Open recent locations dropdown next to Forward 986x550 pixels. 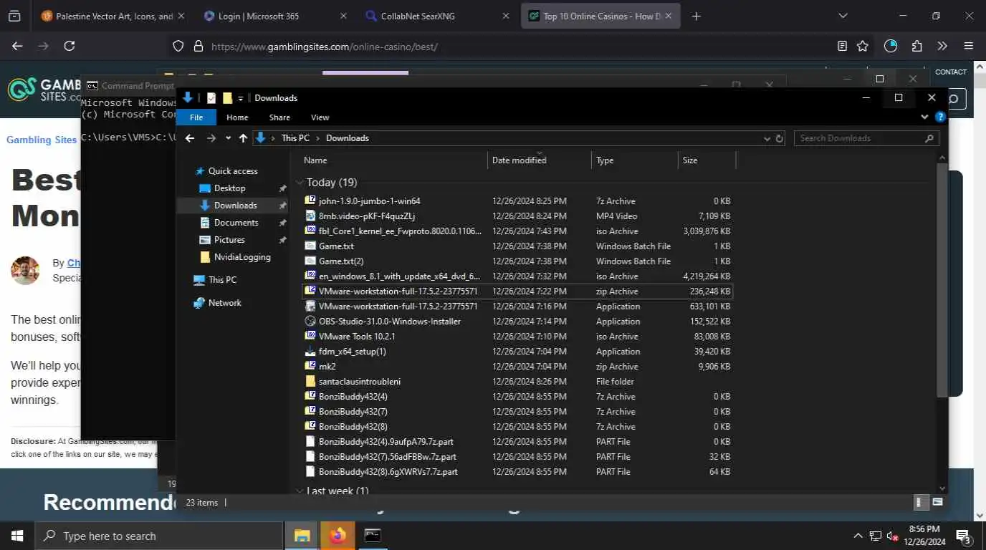[228, 138]
